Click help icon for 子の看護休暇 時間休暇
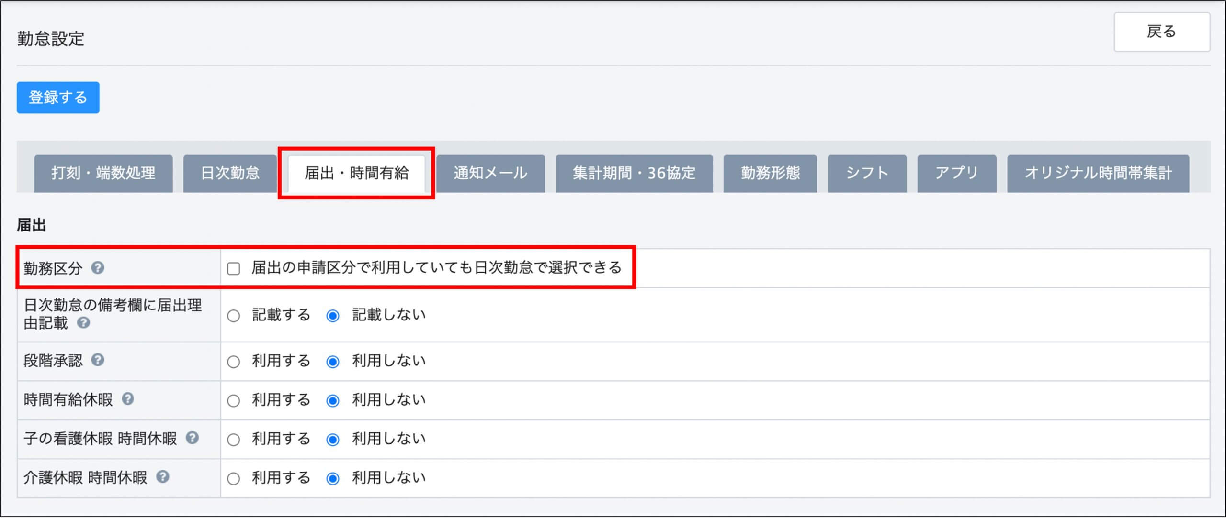Image resolution: width=1226 pixels, height=518 pixels. (x=192, y=438)
